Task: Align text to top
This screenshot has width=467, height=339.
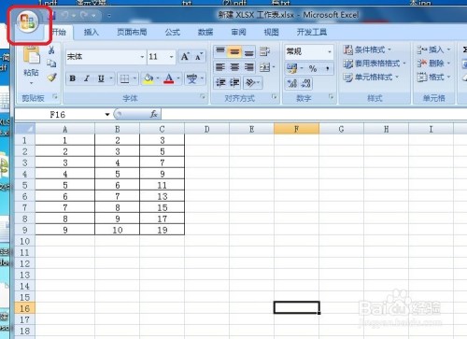Action: click(220, 51)
